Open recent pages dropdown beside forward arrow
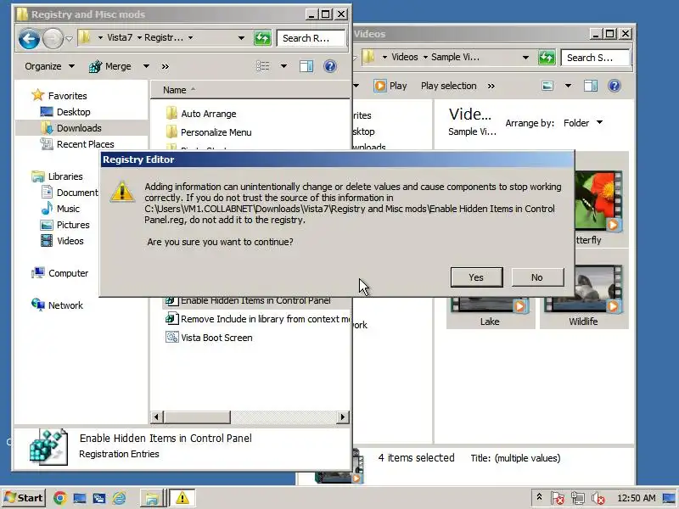Viewport: 679px width, 509px height. pyautogui.click(x=70, y=39)
